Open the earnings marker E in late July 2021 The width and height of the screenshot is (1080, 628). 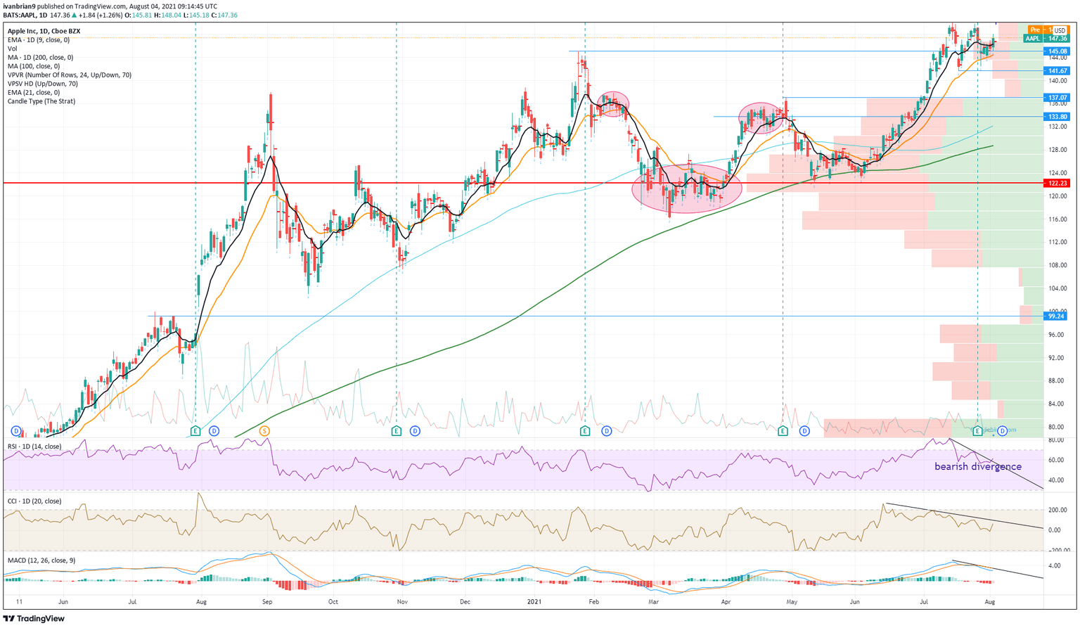click(977, 430)
